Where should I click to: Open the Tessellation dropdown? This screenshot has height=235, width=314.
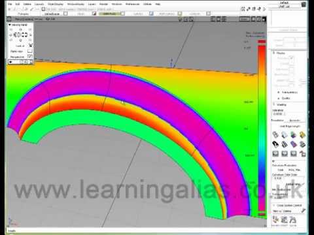[x=295, y=120]
